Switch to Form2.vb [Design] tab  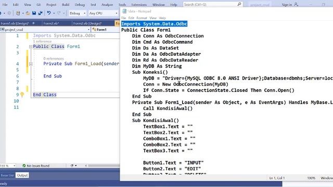(x=87, y=23)
